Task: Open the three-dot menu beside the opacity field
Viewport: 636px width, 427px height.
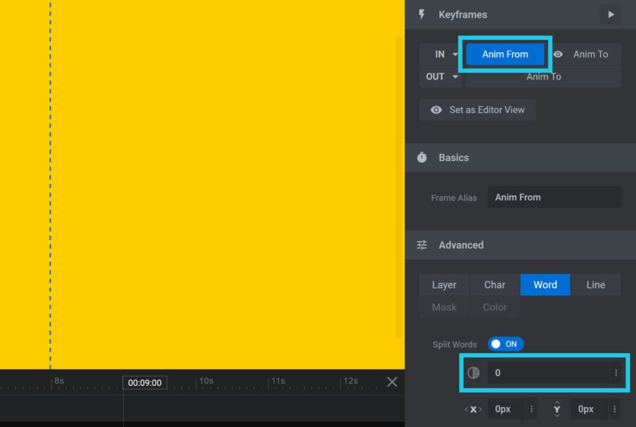Action: tap(616, 372)
